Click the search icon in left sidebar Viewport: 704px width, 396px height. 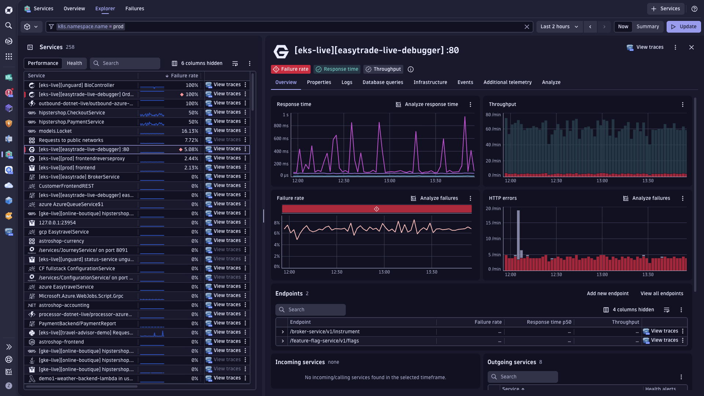point(9,26)
